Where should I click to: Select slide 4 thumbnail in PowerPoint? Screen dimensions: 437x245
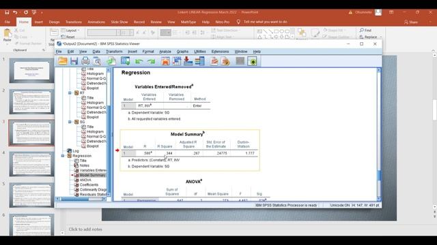point(32,164)
